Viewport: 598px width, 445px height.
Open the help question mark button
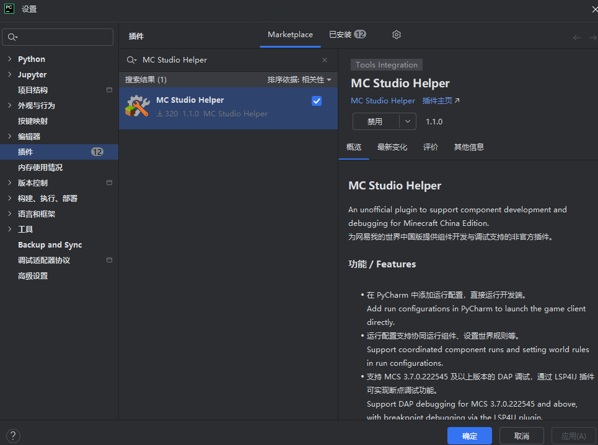[12, 436]
